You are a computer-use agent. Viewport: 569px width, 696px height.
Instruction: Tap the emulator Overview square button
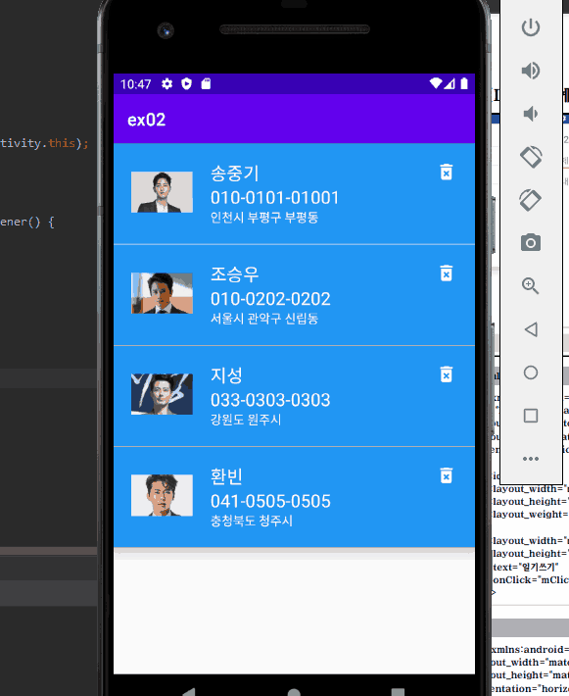pyautogui.click(x=531, y=416)
